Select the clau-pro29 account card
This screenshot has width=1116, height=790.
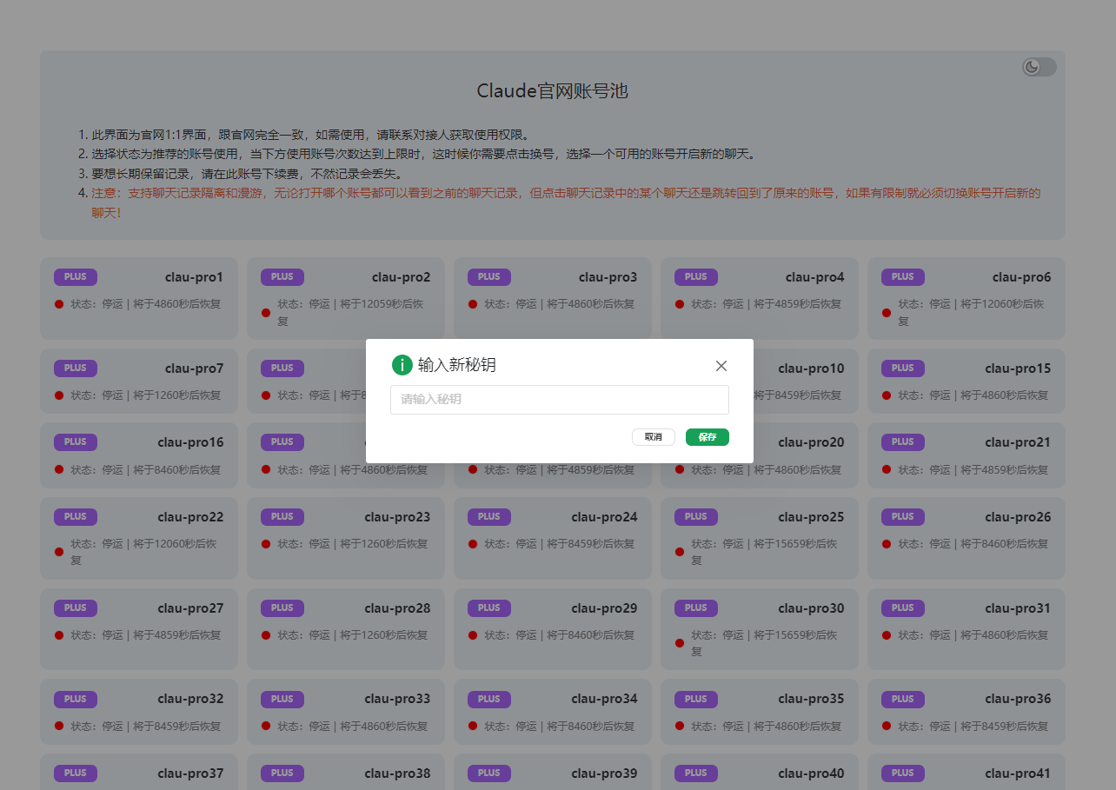click(x=553, y=629)
